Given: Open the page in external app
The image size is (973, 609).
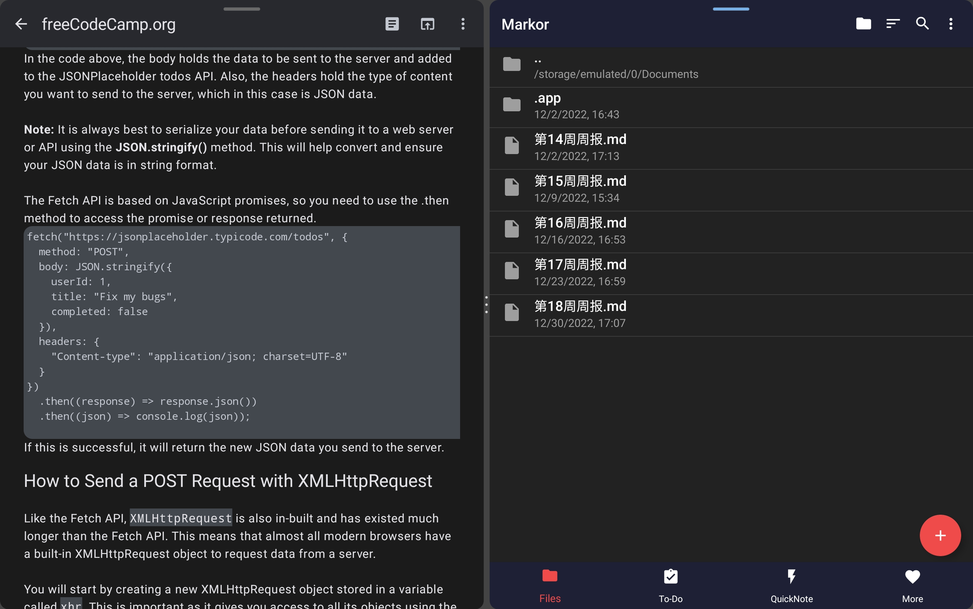Looking at the screenshot, I should click(x=427, y=24).
